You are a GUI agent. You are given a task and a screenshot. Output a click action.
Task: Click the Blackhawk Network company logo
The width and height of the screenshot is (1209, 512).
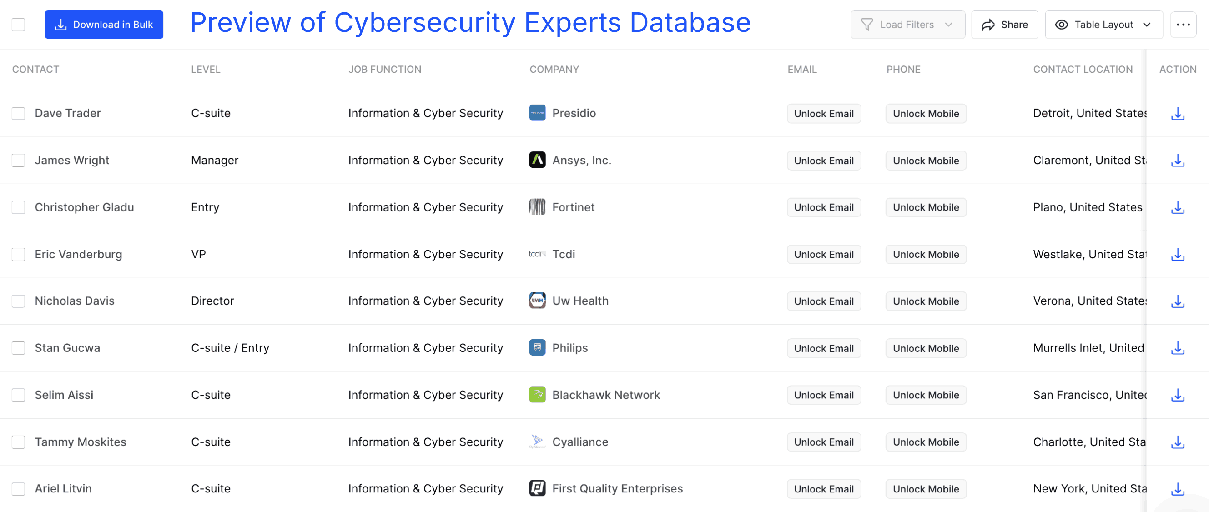click(x=537, y=395)
